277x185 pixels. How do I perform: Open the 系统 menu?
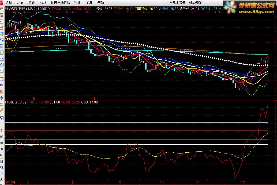click(9, 3)
